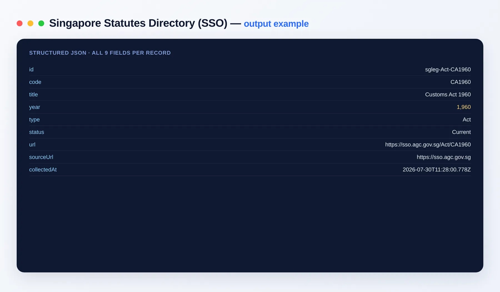Select the 'title' field label

[33, 95]
